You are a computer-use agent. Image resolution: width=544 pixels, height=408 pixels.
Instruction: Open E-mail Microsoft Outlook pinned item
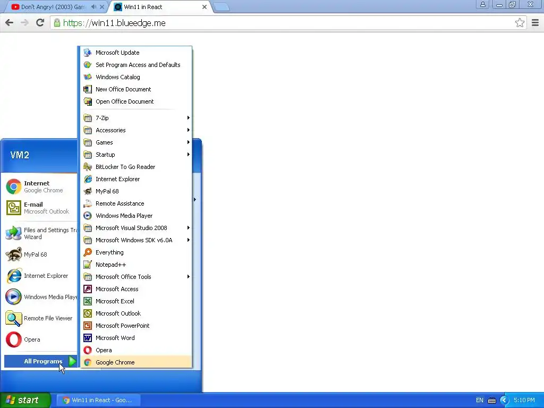40,208
